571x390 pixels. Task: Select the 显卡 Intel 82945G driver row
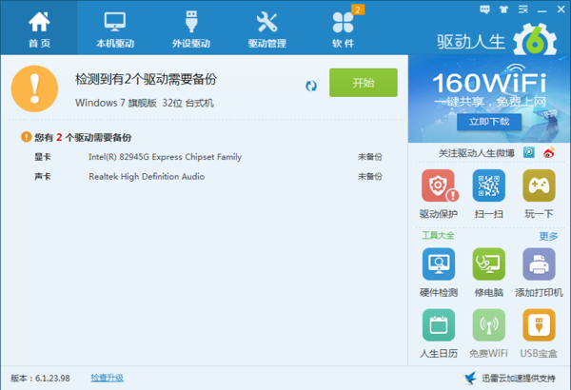207,157
